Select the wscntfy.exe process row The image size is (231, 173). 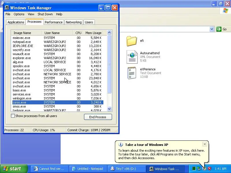click(58, 50)
